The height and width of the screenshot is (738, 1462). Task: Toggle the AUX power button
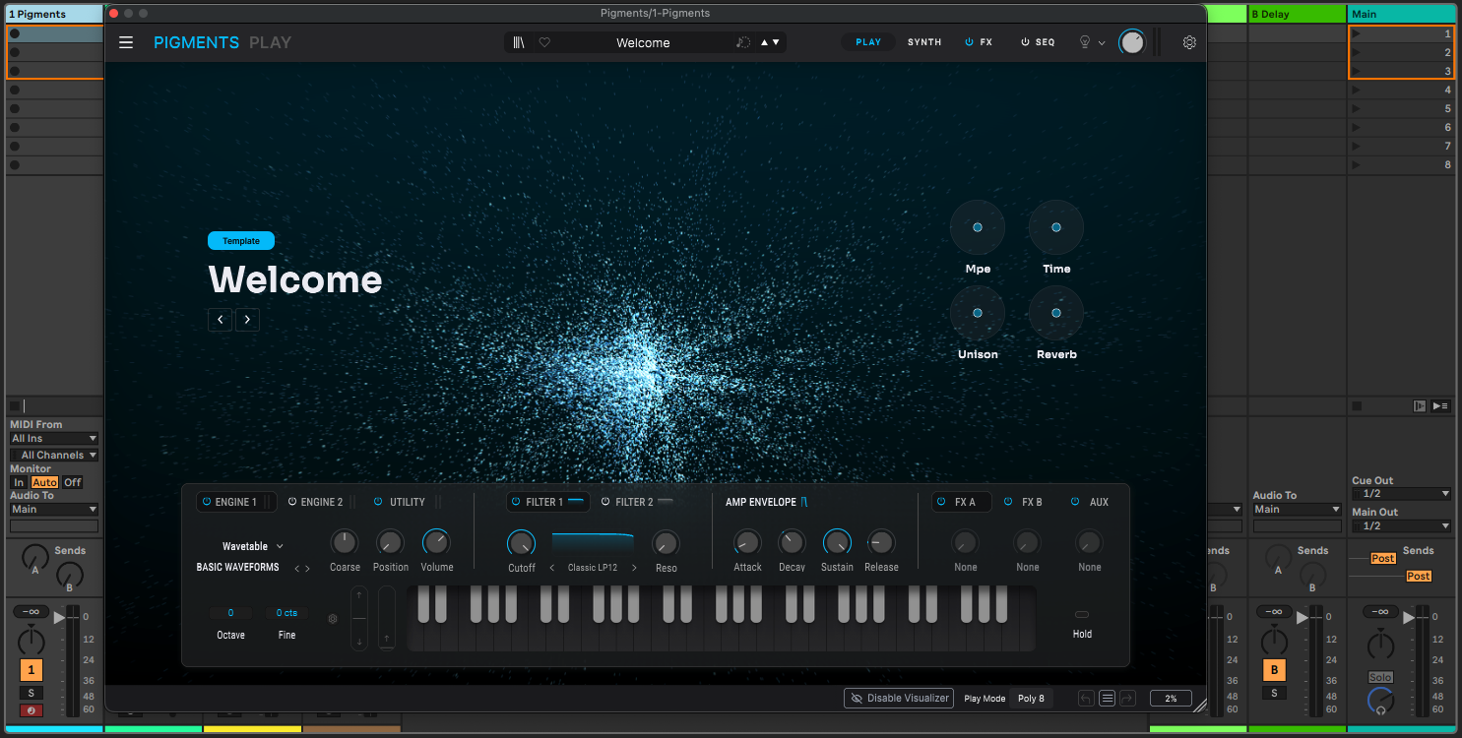point(1075,502)
